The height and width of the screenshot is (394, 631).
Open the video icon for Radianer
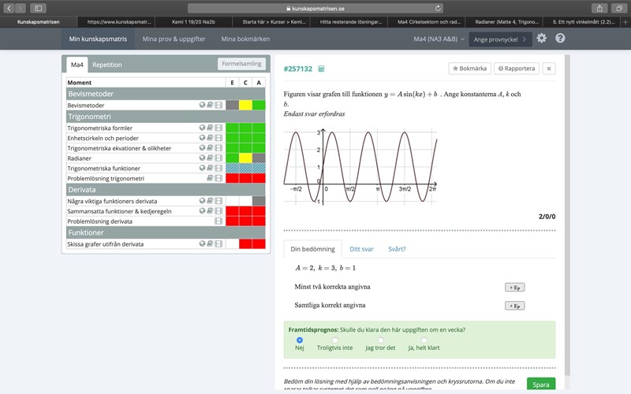tap(218, 158)
